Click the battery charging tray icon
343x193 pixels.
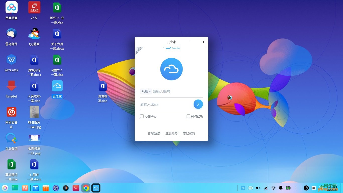click(288, 188)
